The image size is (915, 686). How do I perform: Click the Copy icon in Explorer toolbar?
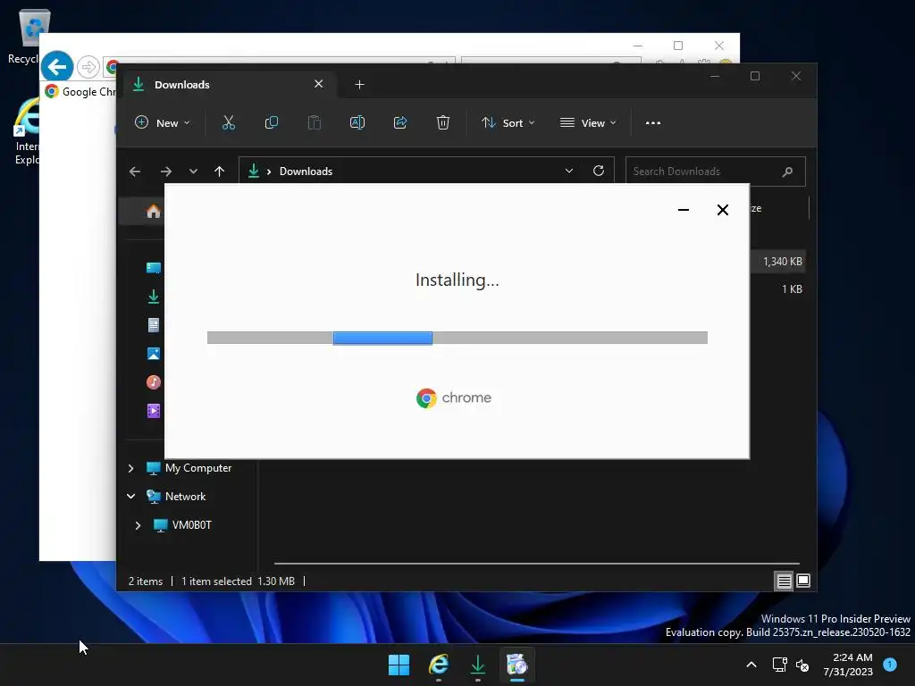[x=272, y=122]
